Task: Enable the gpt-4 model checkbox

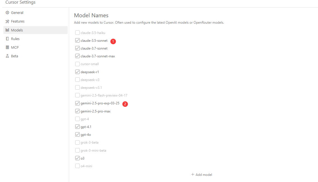Action: (77, 119)
